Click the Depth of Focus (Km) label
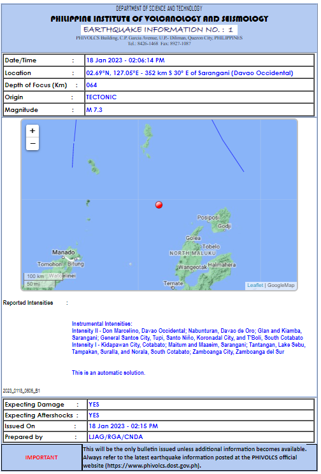Viewport: 321px width, 474px height. click(x=36, y=85)
